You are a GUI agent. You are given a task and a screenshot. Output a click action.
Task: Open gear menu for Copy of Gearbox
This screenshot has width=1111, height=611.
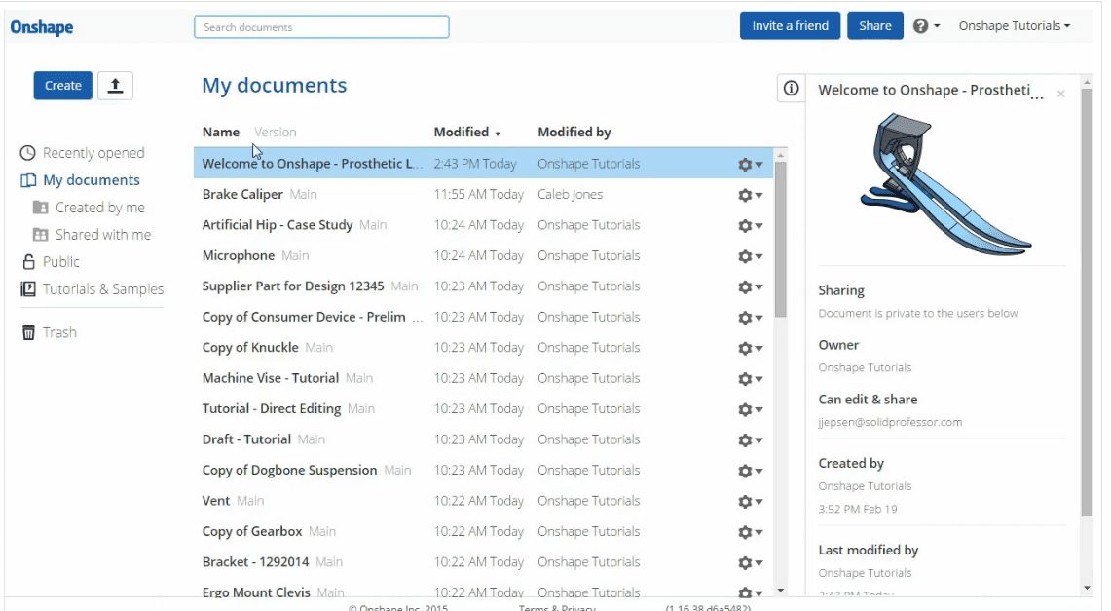click(751, 532)
